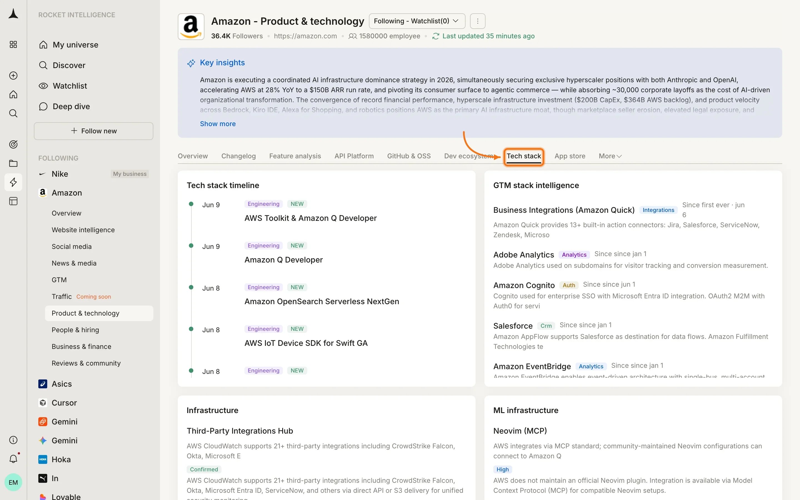Image resolution: width=800 pixels, height=500 pixels.
Task: Click the High badge under ML infrastructure
Action: point(502,469)
